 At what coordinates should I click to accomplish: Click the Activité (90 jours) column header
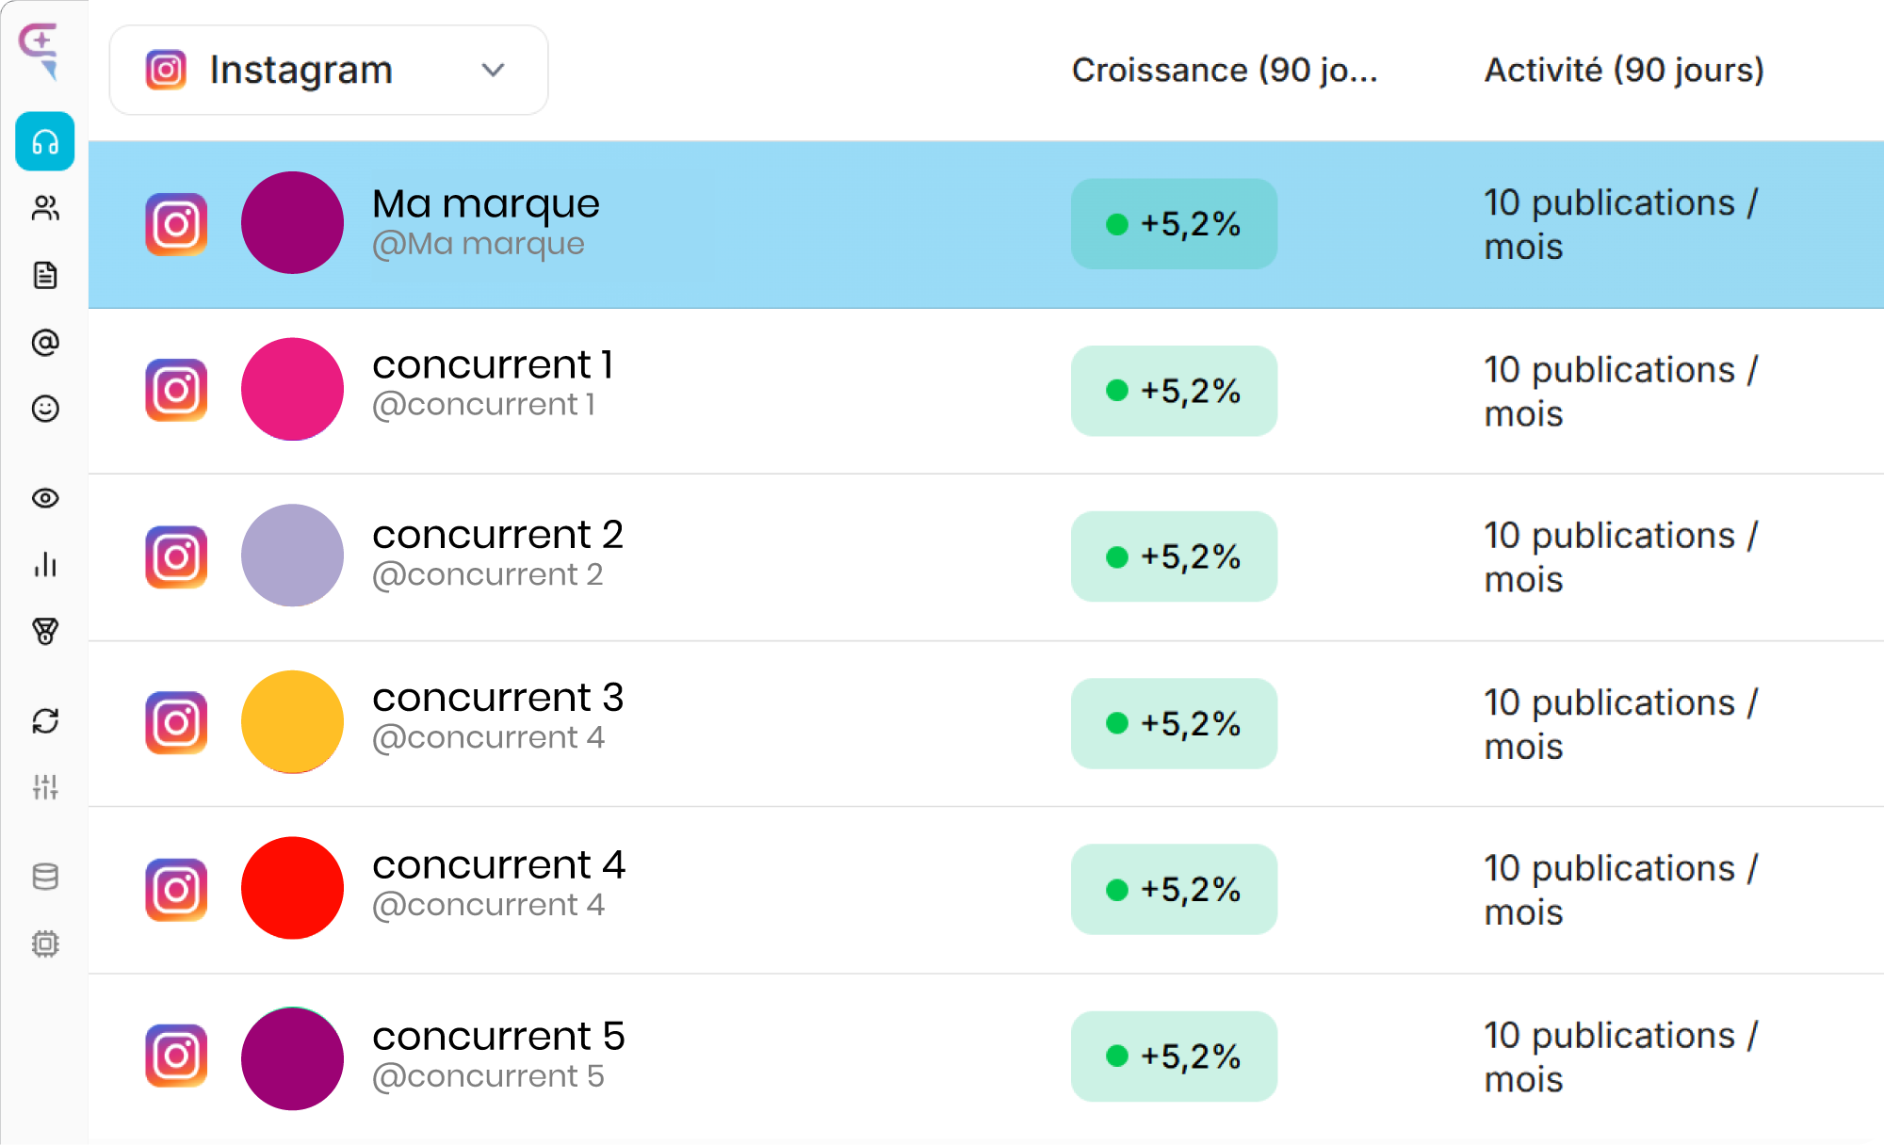tap(1623, 71)
